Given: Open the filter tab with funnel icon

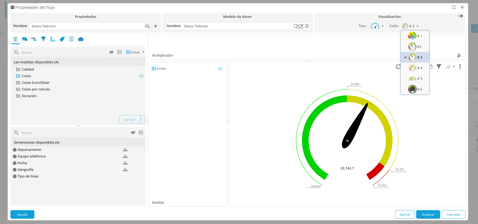Looking at the screenshot, I should pyautogui.click(x=43, y=39).
